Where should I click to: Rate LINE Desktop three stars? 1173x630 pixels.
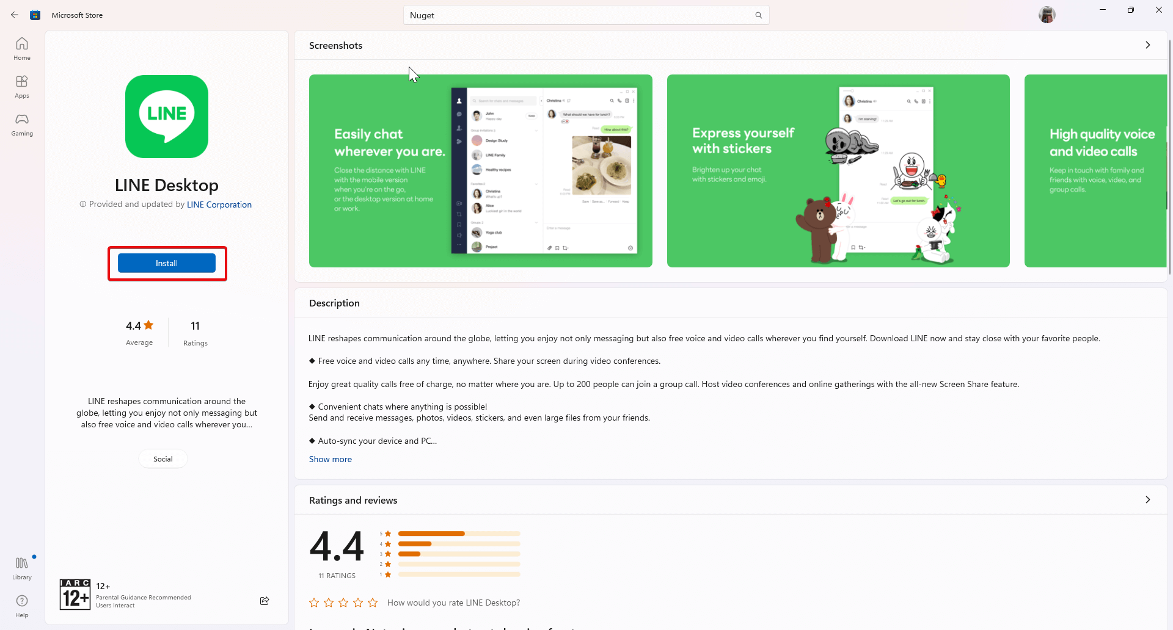click(343, 603)
